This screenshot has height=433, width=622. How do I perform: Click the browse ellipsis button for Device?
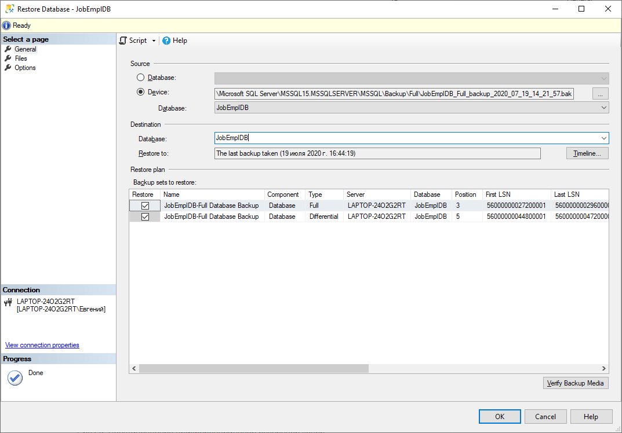[x=600, y=93]
